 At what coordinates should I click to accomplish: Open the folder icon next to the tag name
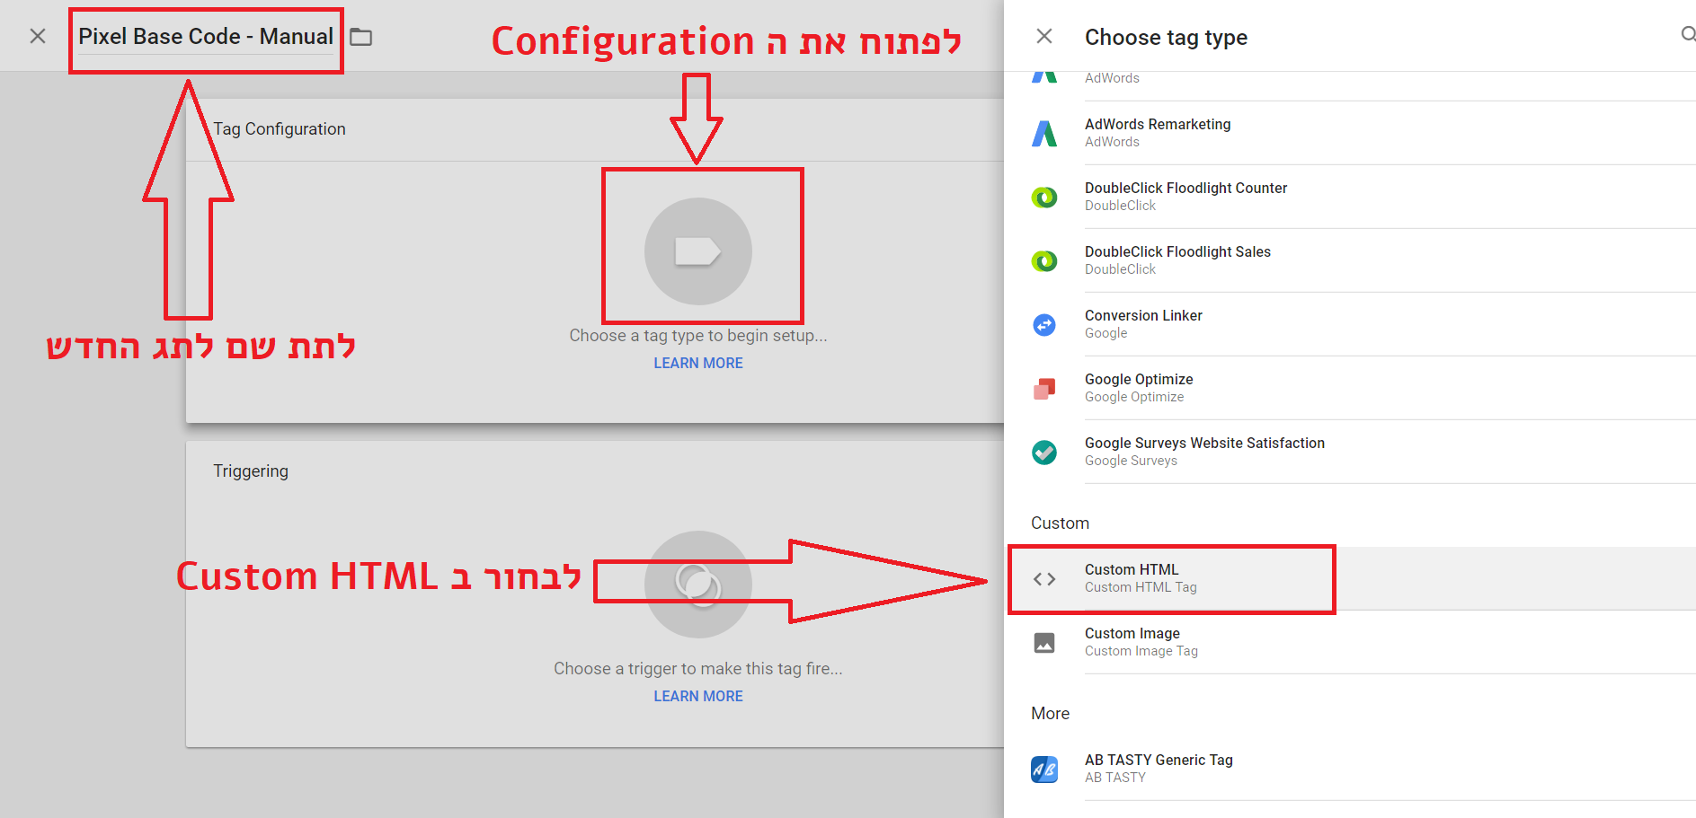361,37
